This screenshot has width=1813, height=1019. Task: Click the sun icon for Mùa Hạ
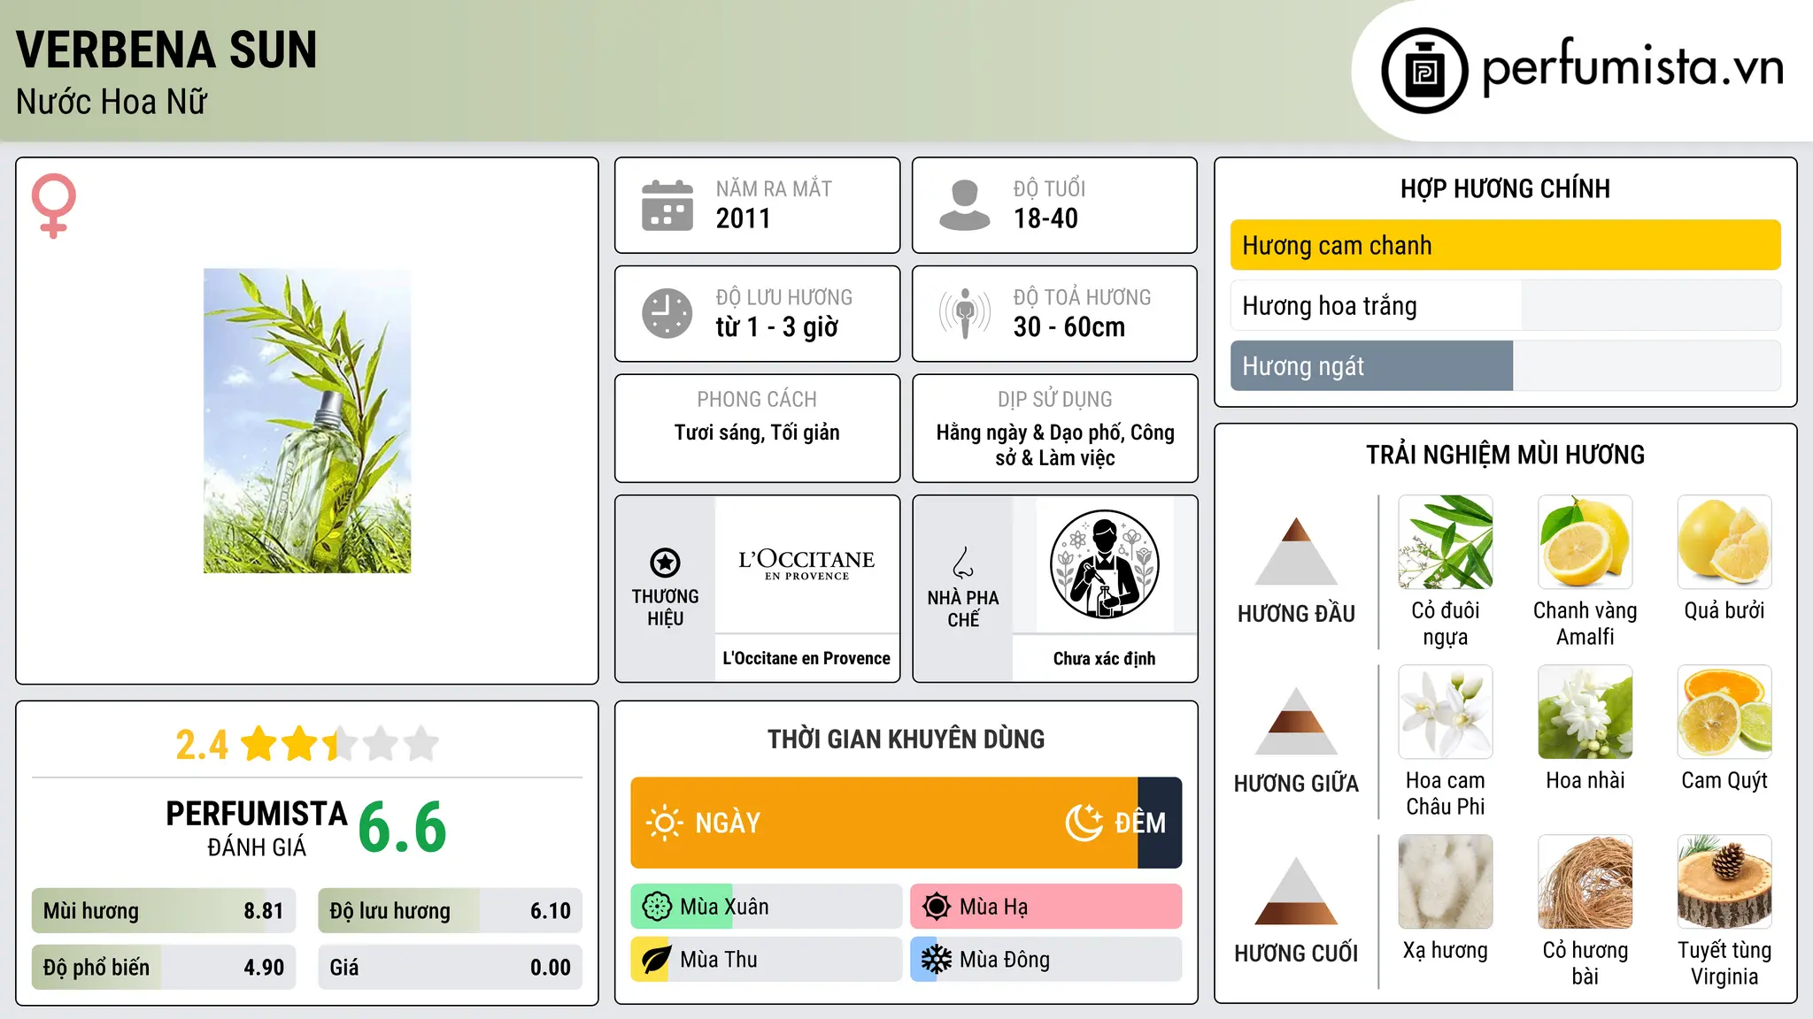937,907
